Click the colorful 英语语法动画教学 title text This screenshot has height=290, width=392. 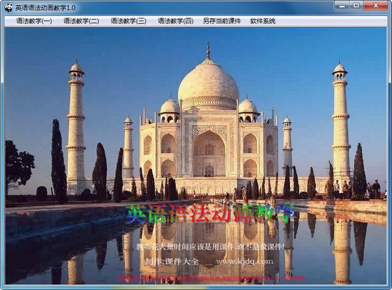pyautogui.click(x=212, y=213)
